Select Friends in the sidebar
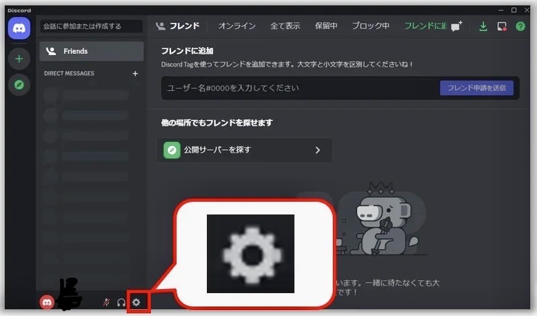The image size is (537, 316). pos(92,51)
